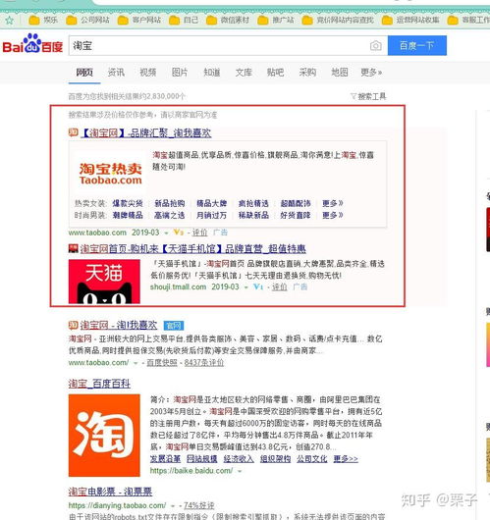
Task: Click 评价 next to www.taobao.com 2019-03
Action: pyautogui.click(x=200, y=233)
